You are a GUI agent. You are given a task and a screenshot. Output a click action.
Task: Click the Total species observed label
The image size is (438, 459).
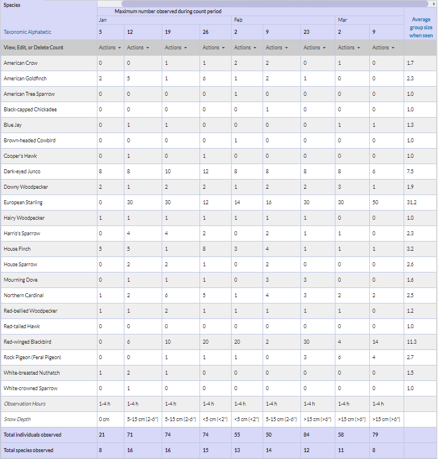click(29, 450)
